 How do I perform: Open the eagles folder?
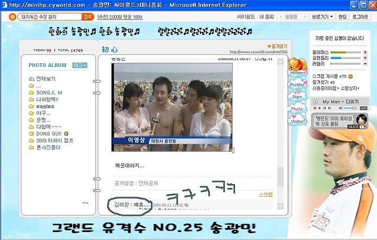[x=45, y=106]
